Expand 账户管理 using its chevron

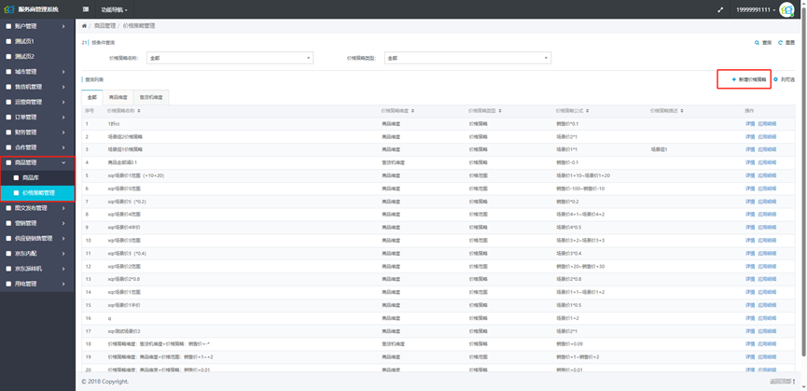click(63, 26)
